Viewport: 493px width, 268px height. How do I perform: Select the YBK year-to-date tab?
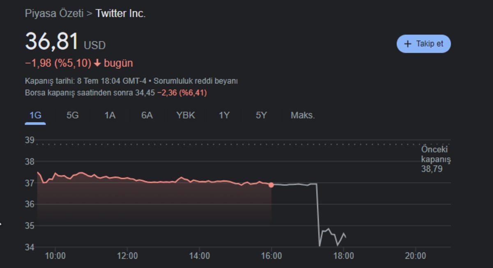coord(186,116)
